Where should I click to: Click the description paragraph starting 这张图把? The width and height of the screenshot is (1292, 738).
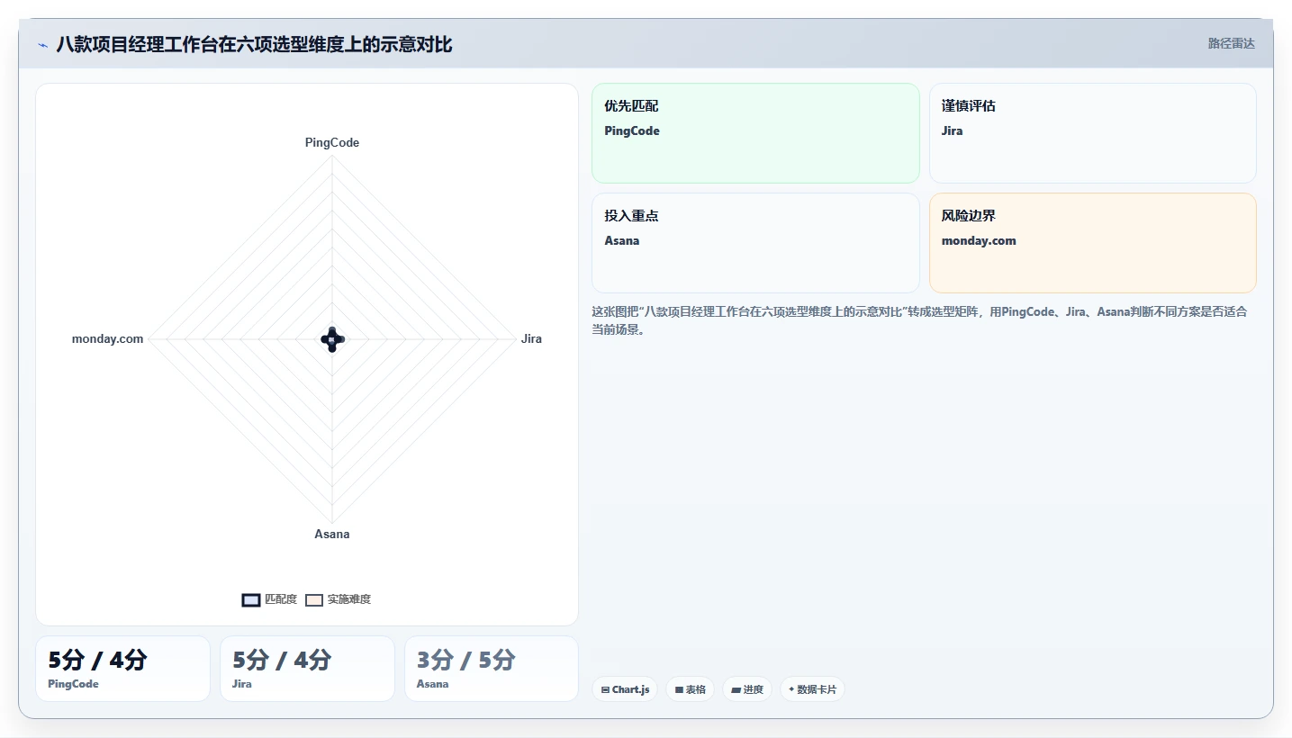[919, 320]
